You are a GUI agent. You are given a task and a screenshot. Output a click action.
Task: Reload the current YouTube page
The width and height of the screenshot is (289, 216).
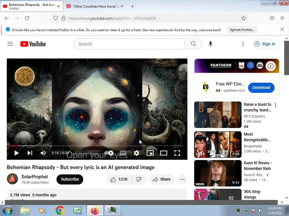[x=27, y=18]
